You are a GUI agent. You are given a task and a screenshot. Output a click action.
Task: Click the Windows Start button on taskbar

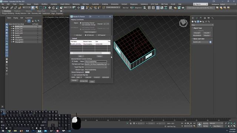(3, 131)
